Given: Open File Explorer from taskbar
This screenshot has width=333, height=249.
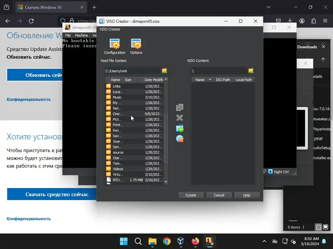Looking at the screenshot, I should tap(152, 241).
